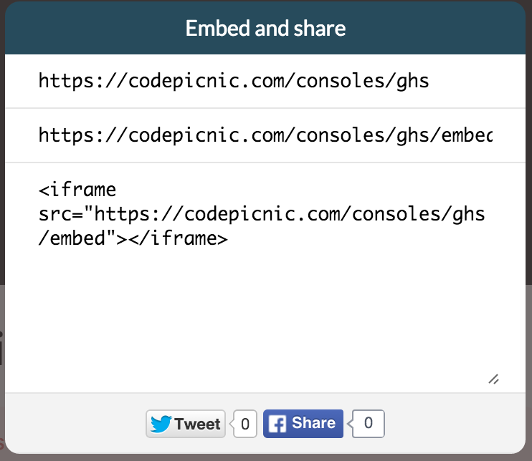Open the tweet count bubble showing 0

[244, 424]
